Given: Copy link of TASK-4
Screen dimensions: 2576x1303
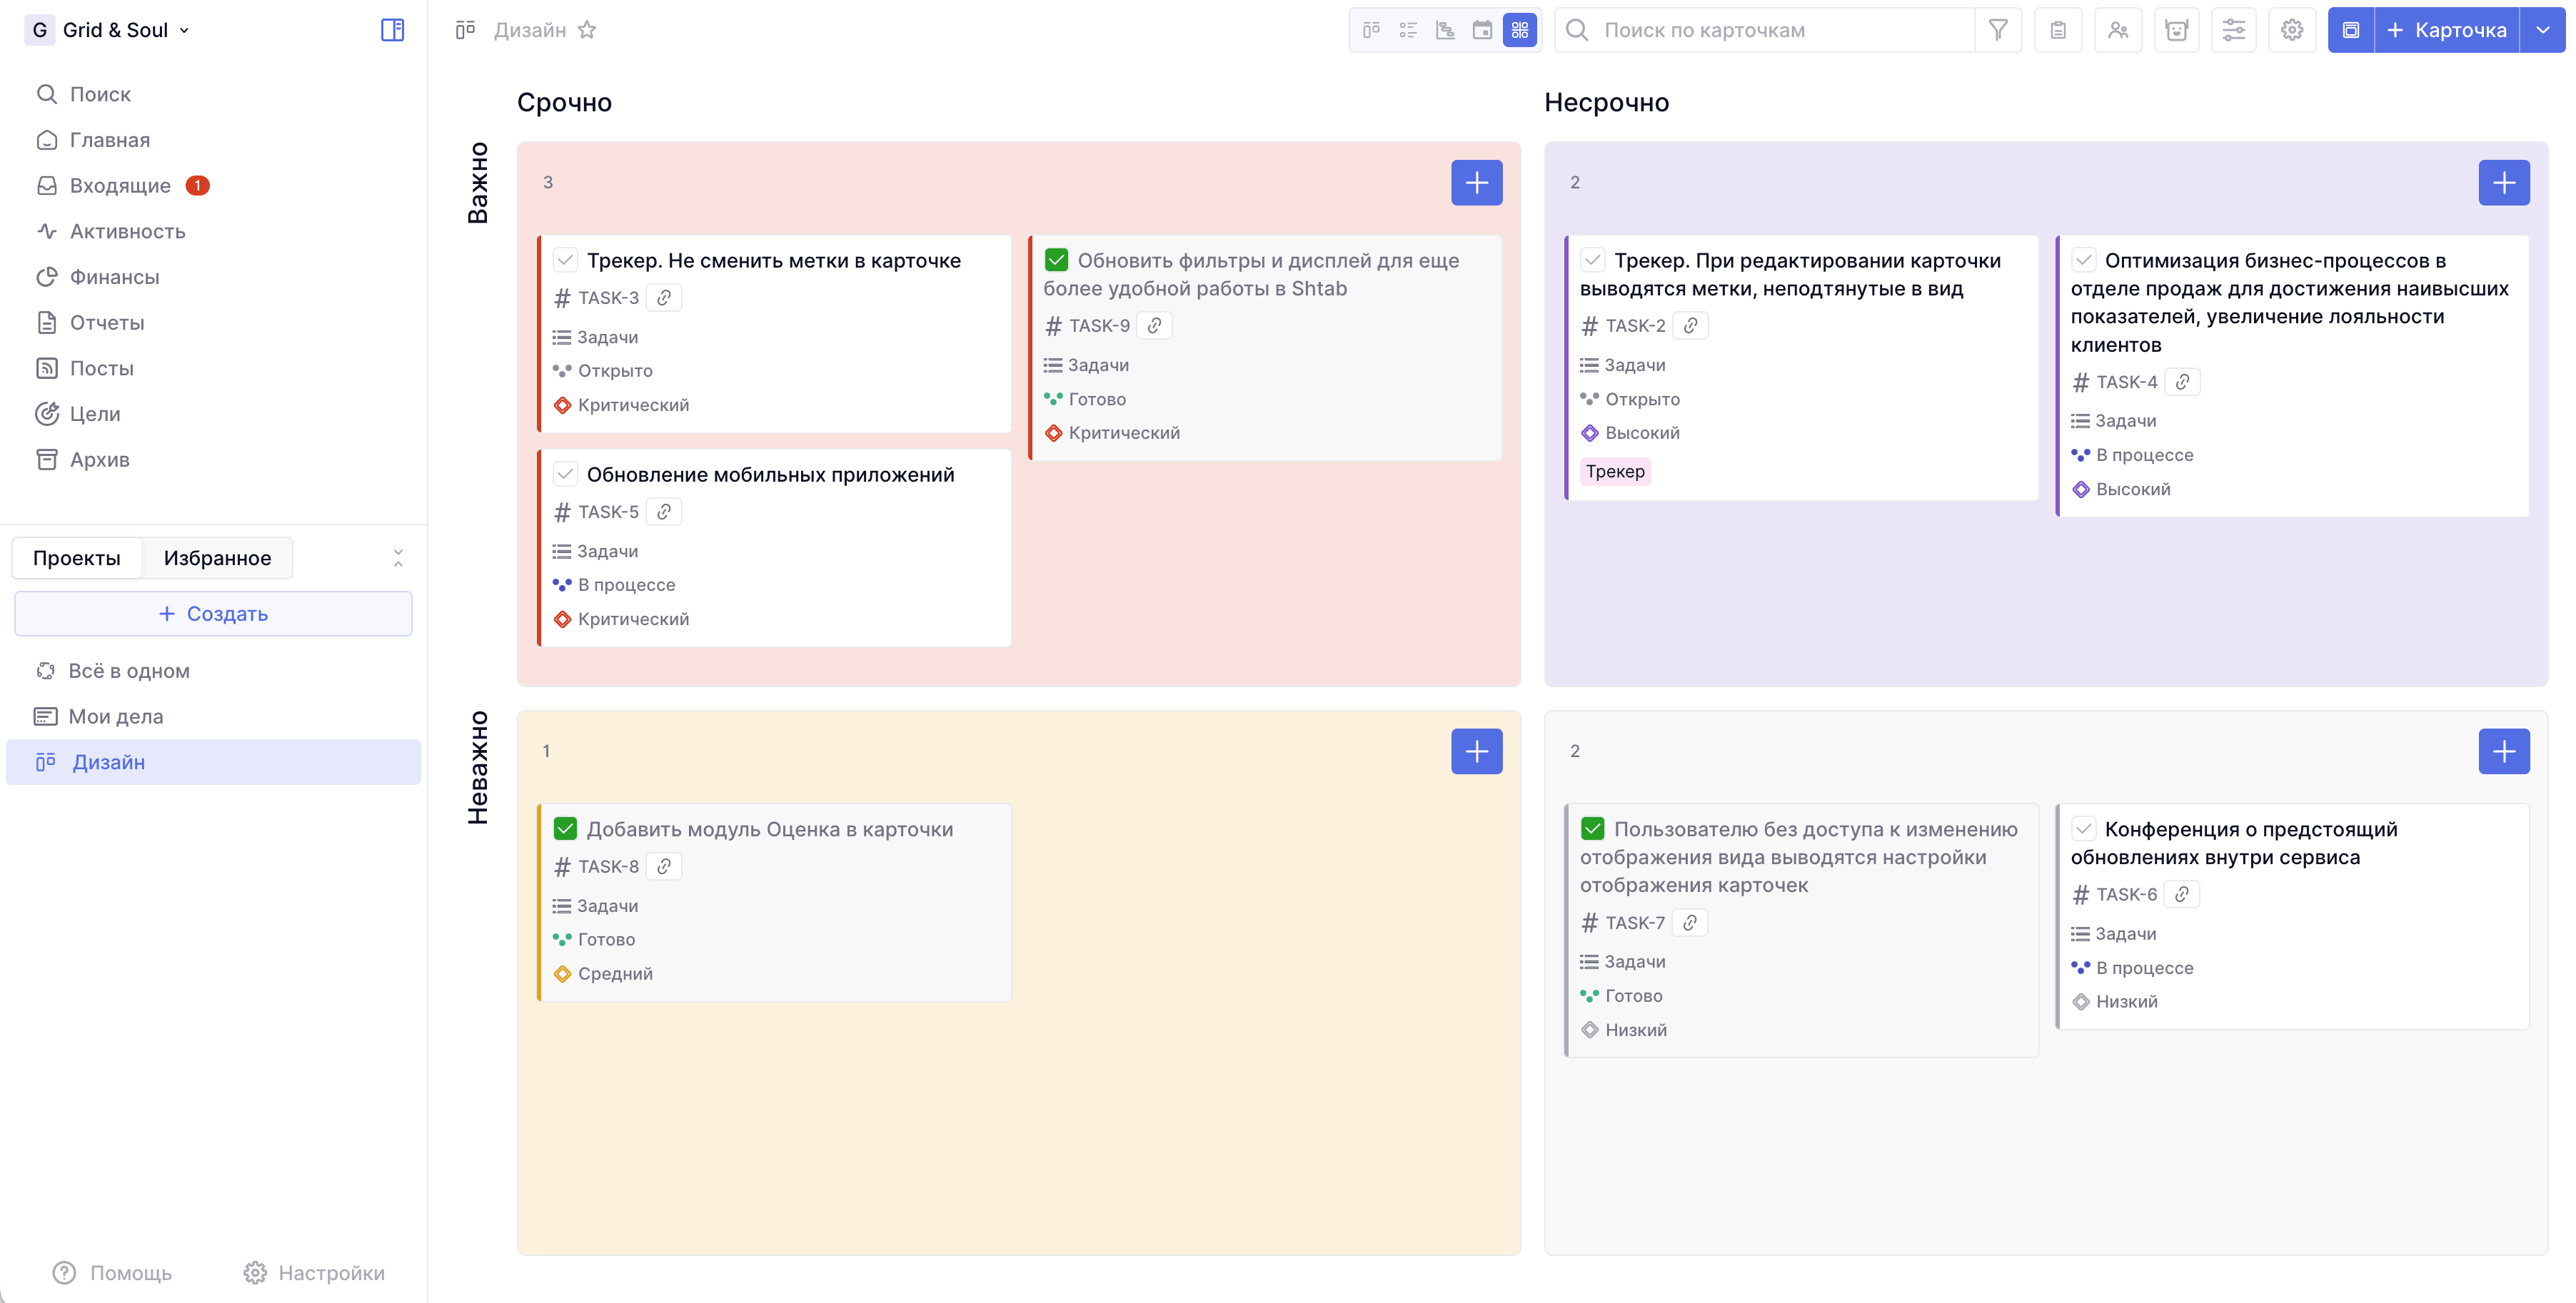Looking at the screenshot, I should pos(2183,382).
